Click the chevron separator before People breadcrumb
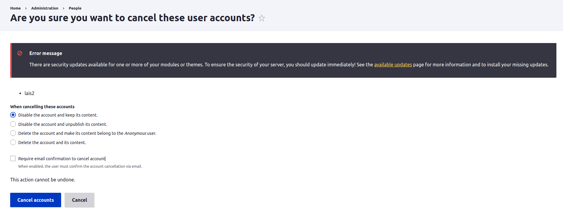This screenshot has height=217, width=563. [63, 8]
